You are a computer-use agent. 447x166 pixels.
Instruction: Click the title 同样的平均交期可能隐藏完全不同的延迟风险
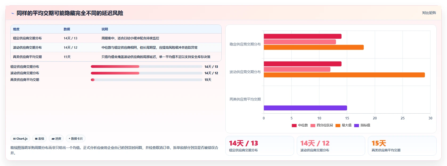(x=70, y=13)
